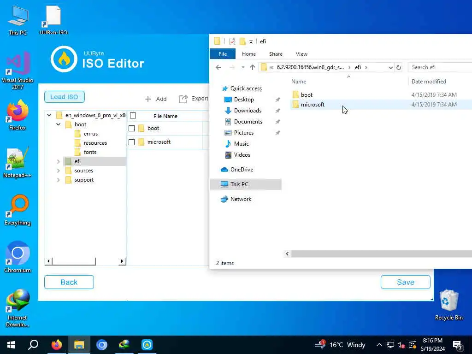The image size is (472, 354).
Task: Check the microsoft row checkbox in ISO Editor
Action: tap(131, 142)
